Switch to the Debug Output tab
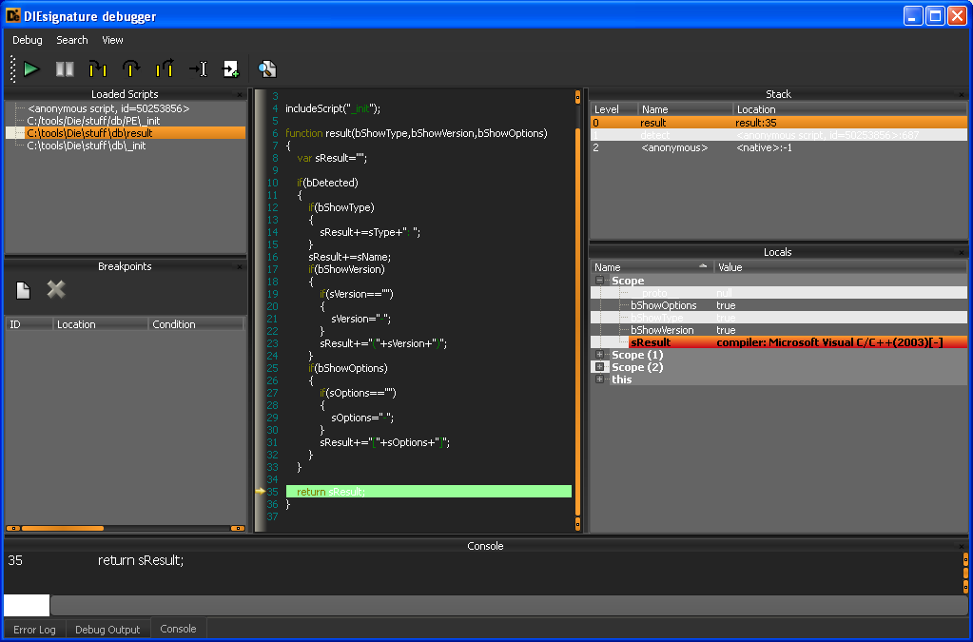This screenshot has height=642, width=973. (x=107, y=629)
